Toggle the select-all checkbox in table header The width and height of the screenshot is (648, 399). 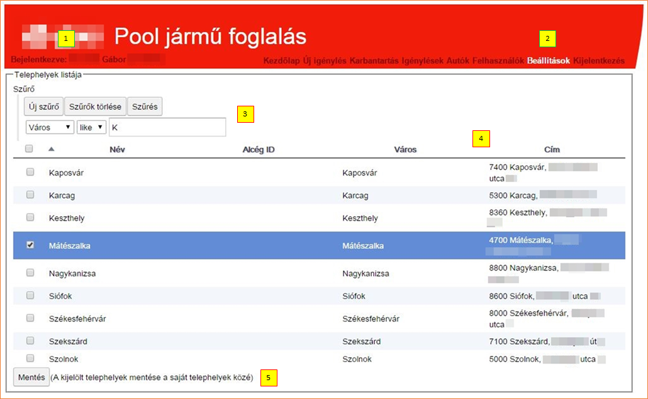pyautogui.click(x=29, y=149)
